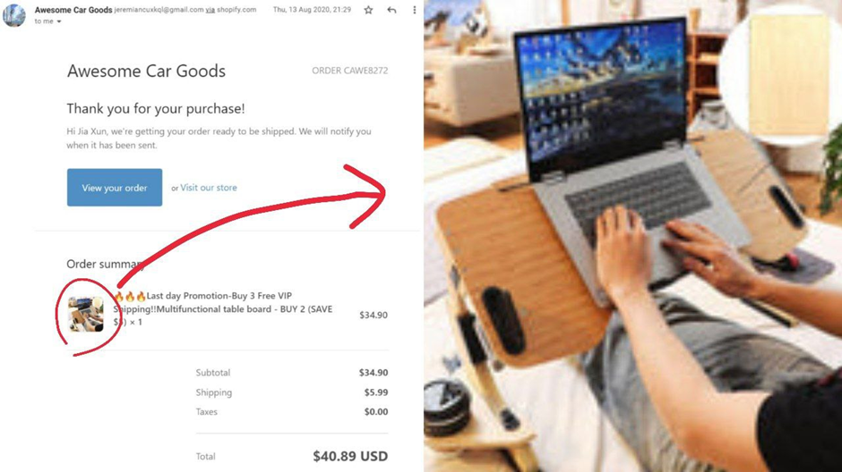Open the three-dot more options menu
This screenshot has height=472, width=842.
pos(414,10)
